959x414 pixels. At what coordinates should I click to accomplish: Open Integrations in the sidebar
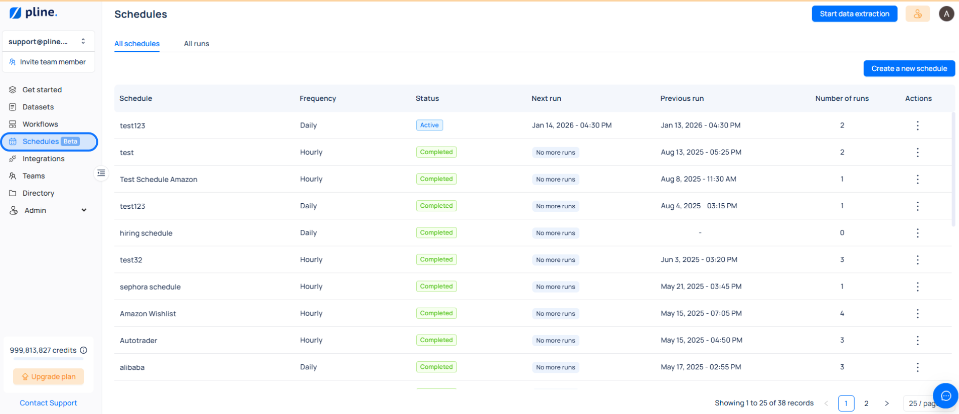pos(43,159)
